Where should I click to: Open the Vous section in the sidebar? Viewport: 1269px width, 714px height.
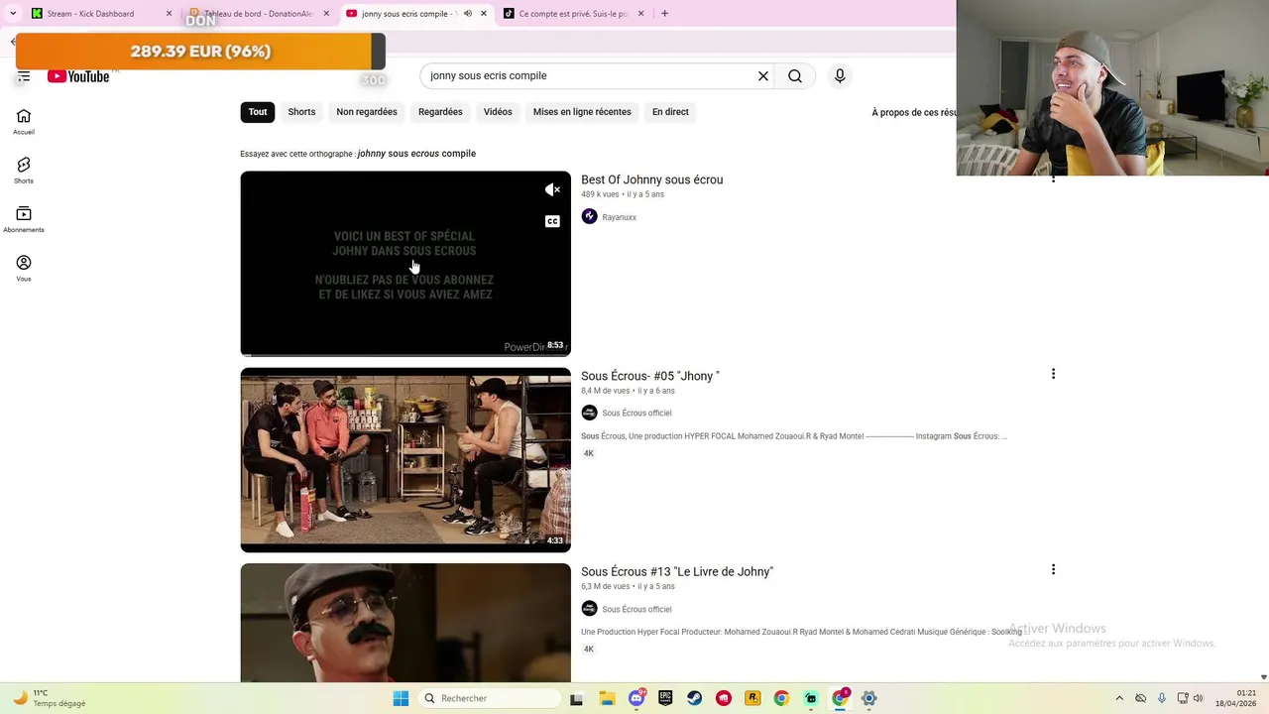pos(24,269)
